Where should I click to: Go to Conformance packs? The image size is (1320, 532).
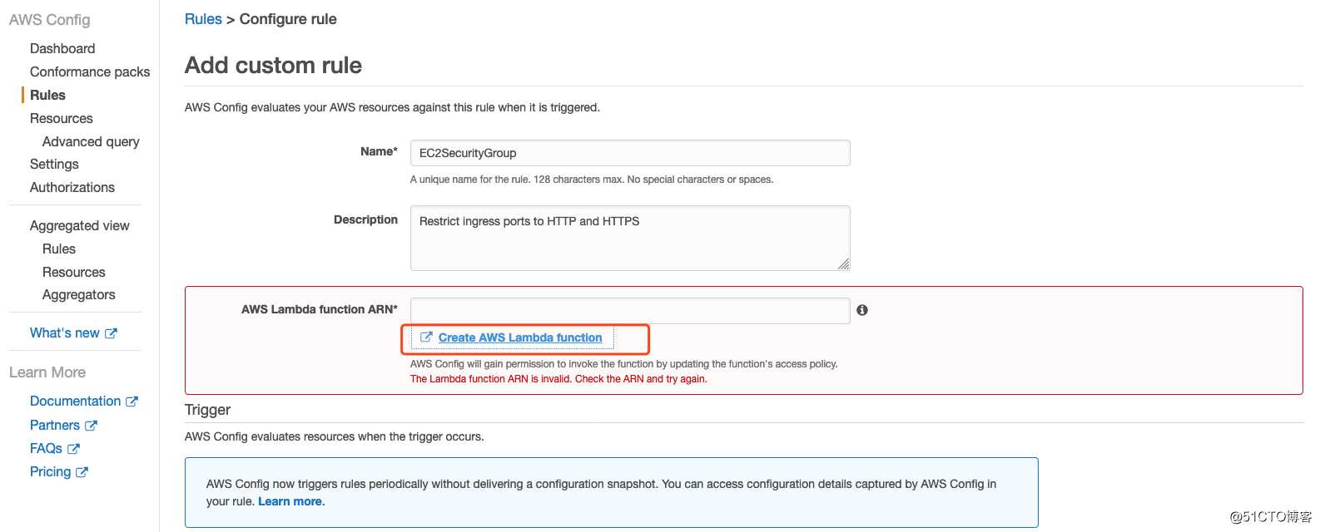coord(90,71)
